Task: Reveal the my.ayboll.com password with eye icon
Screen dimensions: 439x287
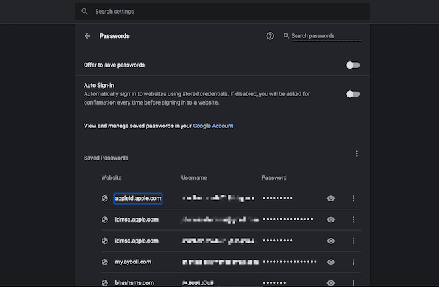Action: (331, 262)
